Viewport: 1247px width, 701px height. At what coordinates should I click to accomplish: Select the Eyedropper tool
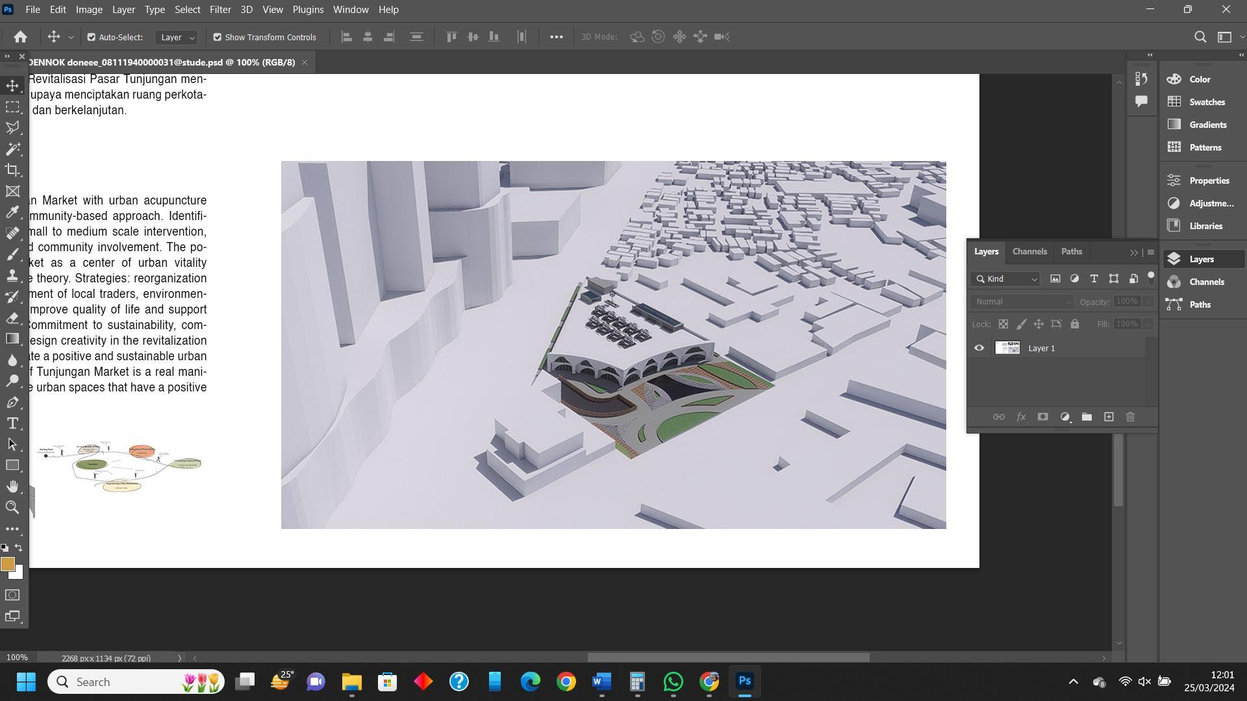(12, 212)
